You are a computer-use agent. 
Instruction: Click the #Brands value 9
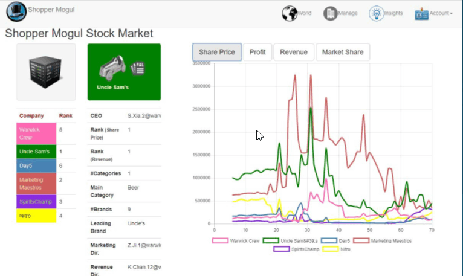(129, 210)
